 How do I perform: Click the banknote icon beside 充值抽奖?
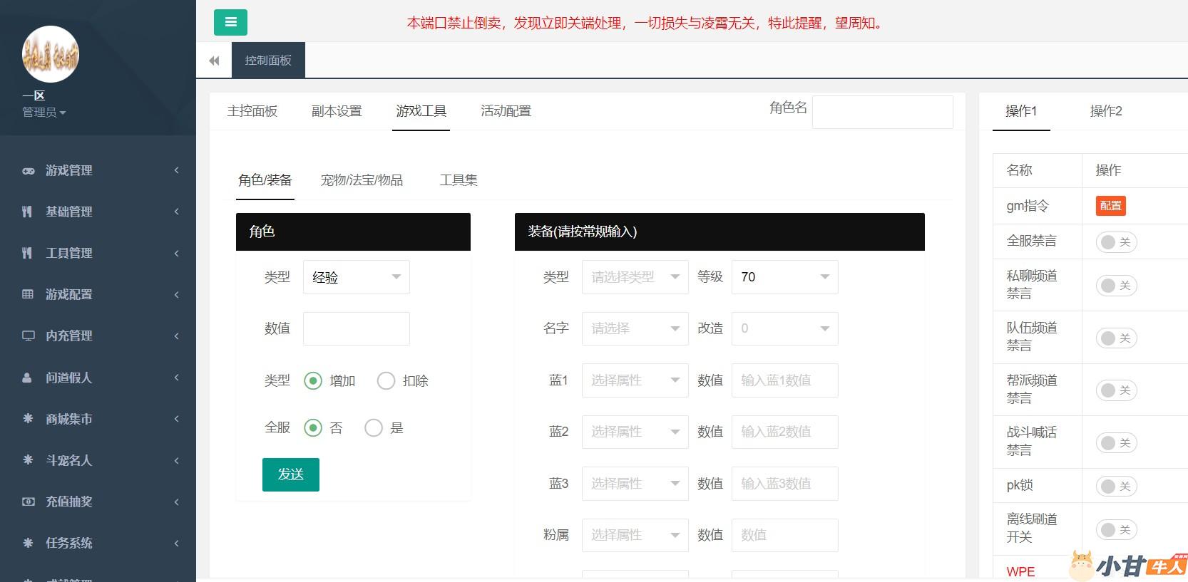tap(28, 502)
